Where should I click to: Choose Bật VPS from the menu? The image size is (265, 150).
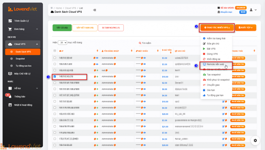[x=216, y=49]
